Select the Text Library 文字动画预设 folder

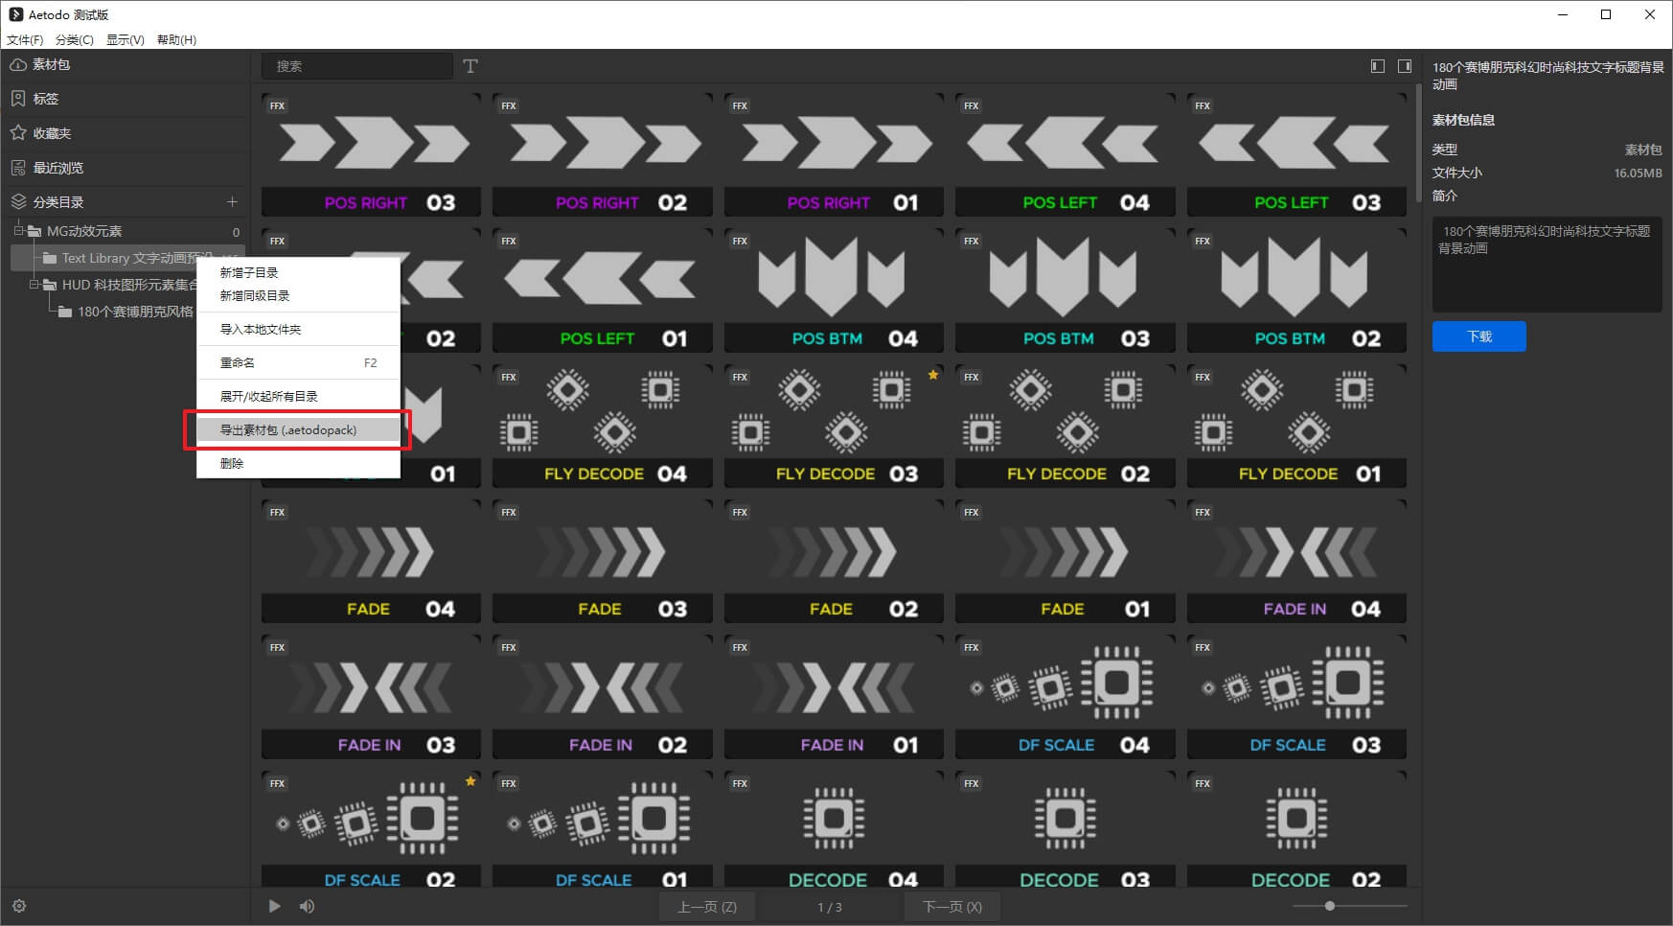coord(127,258)
